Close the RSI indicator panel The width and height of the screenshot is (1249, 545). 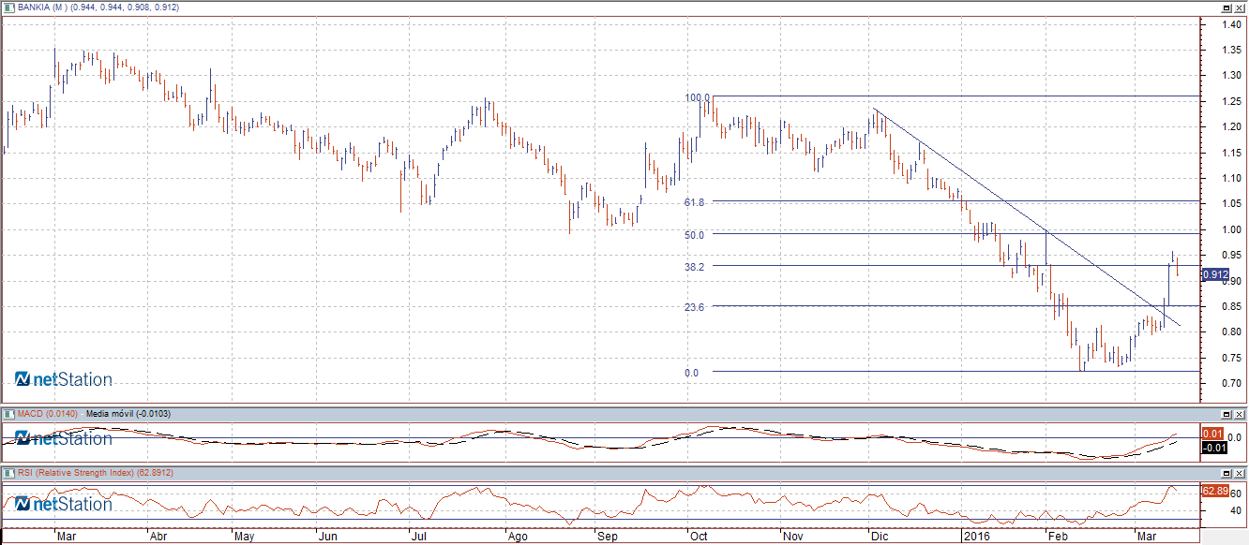(x=1240, y=474)
